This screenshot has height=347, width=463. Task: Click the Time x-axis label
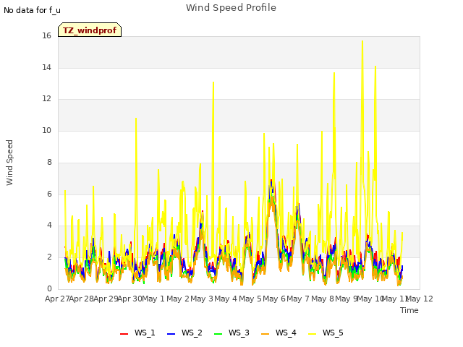click(409, 310)
